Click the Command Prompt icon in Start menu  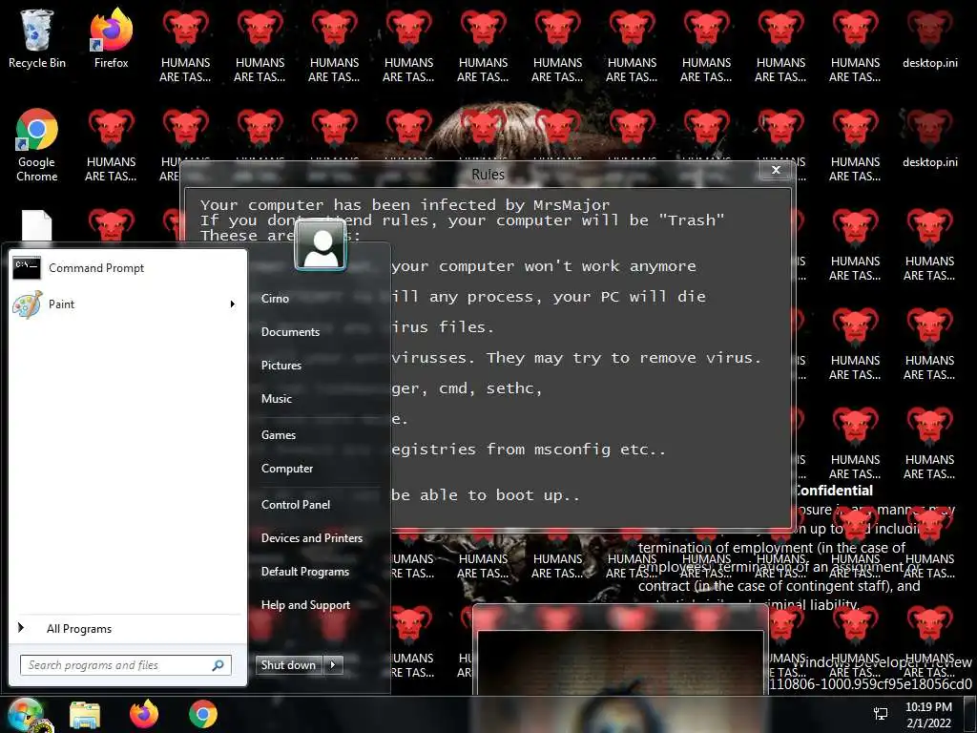[27, 268]
